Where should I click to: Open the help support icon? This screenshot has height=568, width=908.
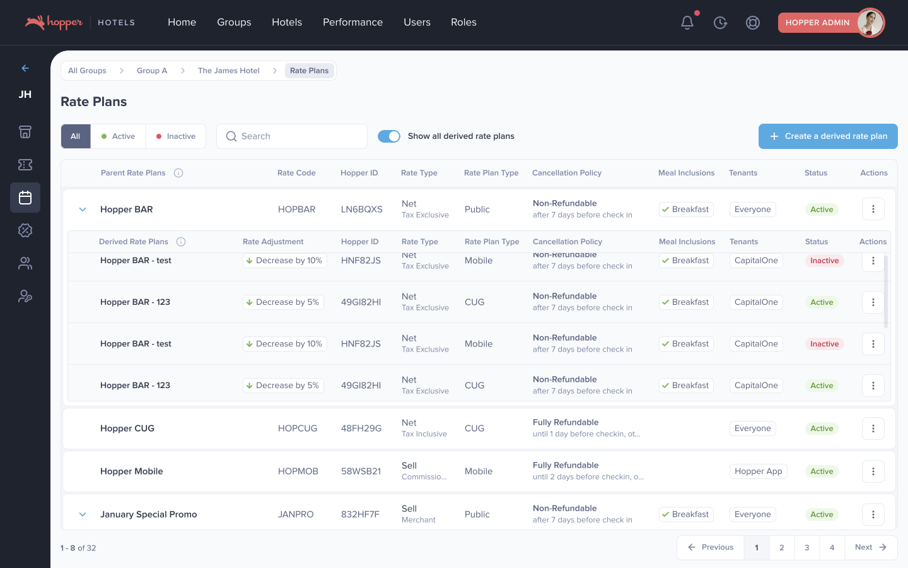coord(753,23)
